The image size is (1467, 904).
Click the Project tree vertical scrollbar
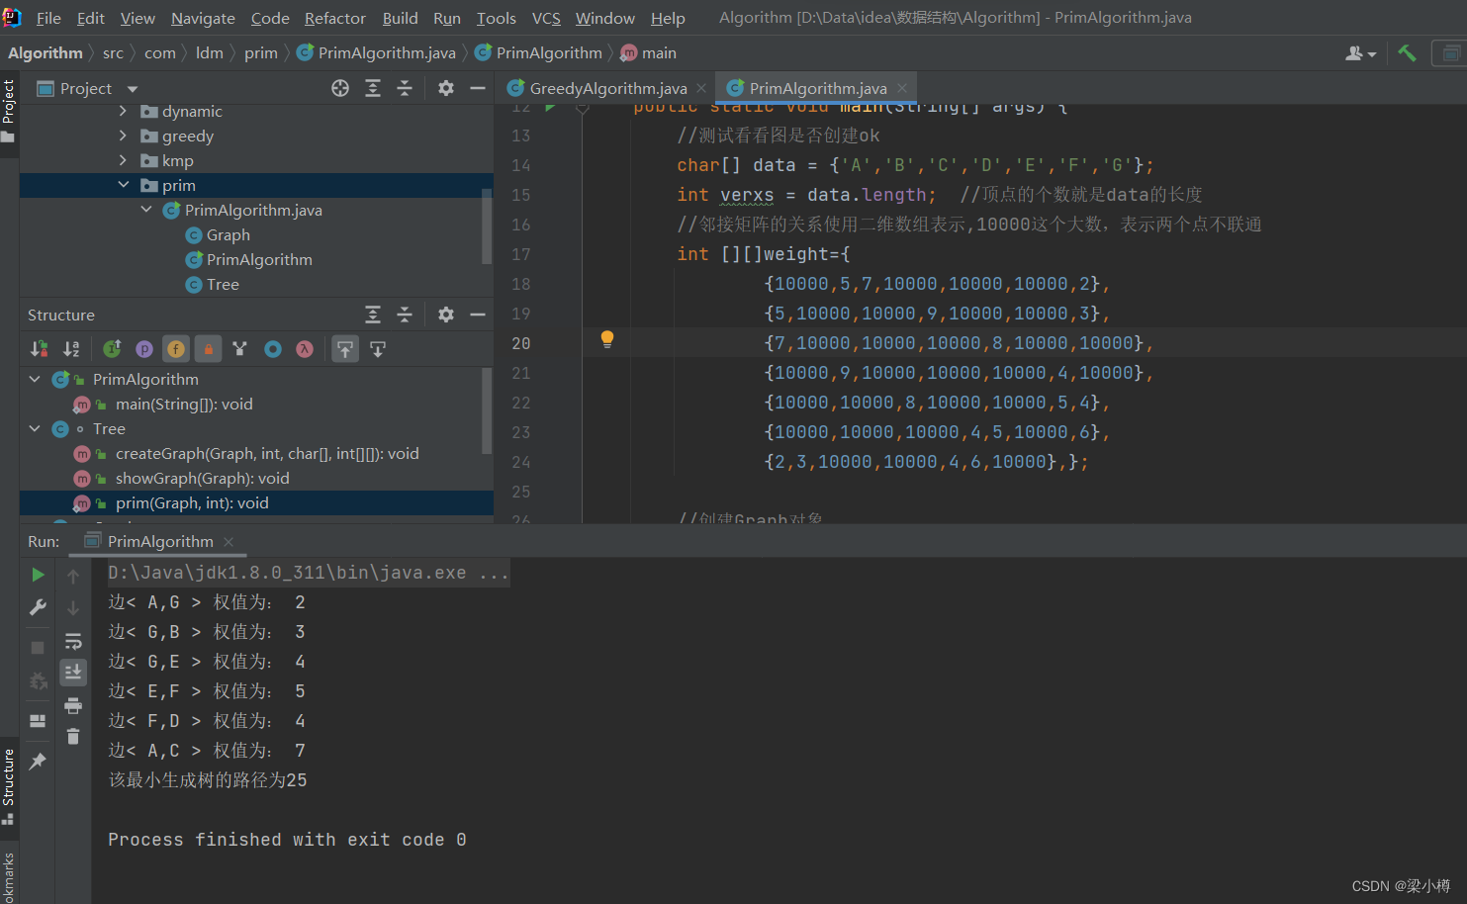487,227
